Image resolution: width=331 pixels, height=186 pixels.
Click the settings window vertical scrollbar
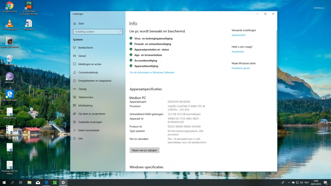[276, 76]
